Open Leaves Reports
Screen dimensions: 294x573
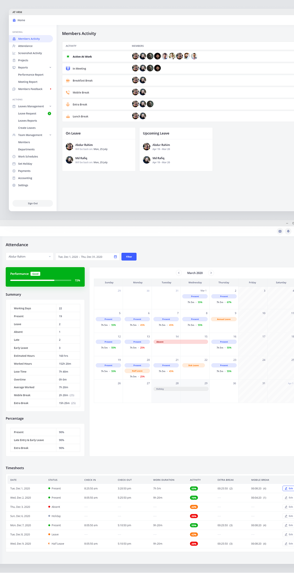click(28, 121)
